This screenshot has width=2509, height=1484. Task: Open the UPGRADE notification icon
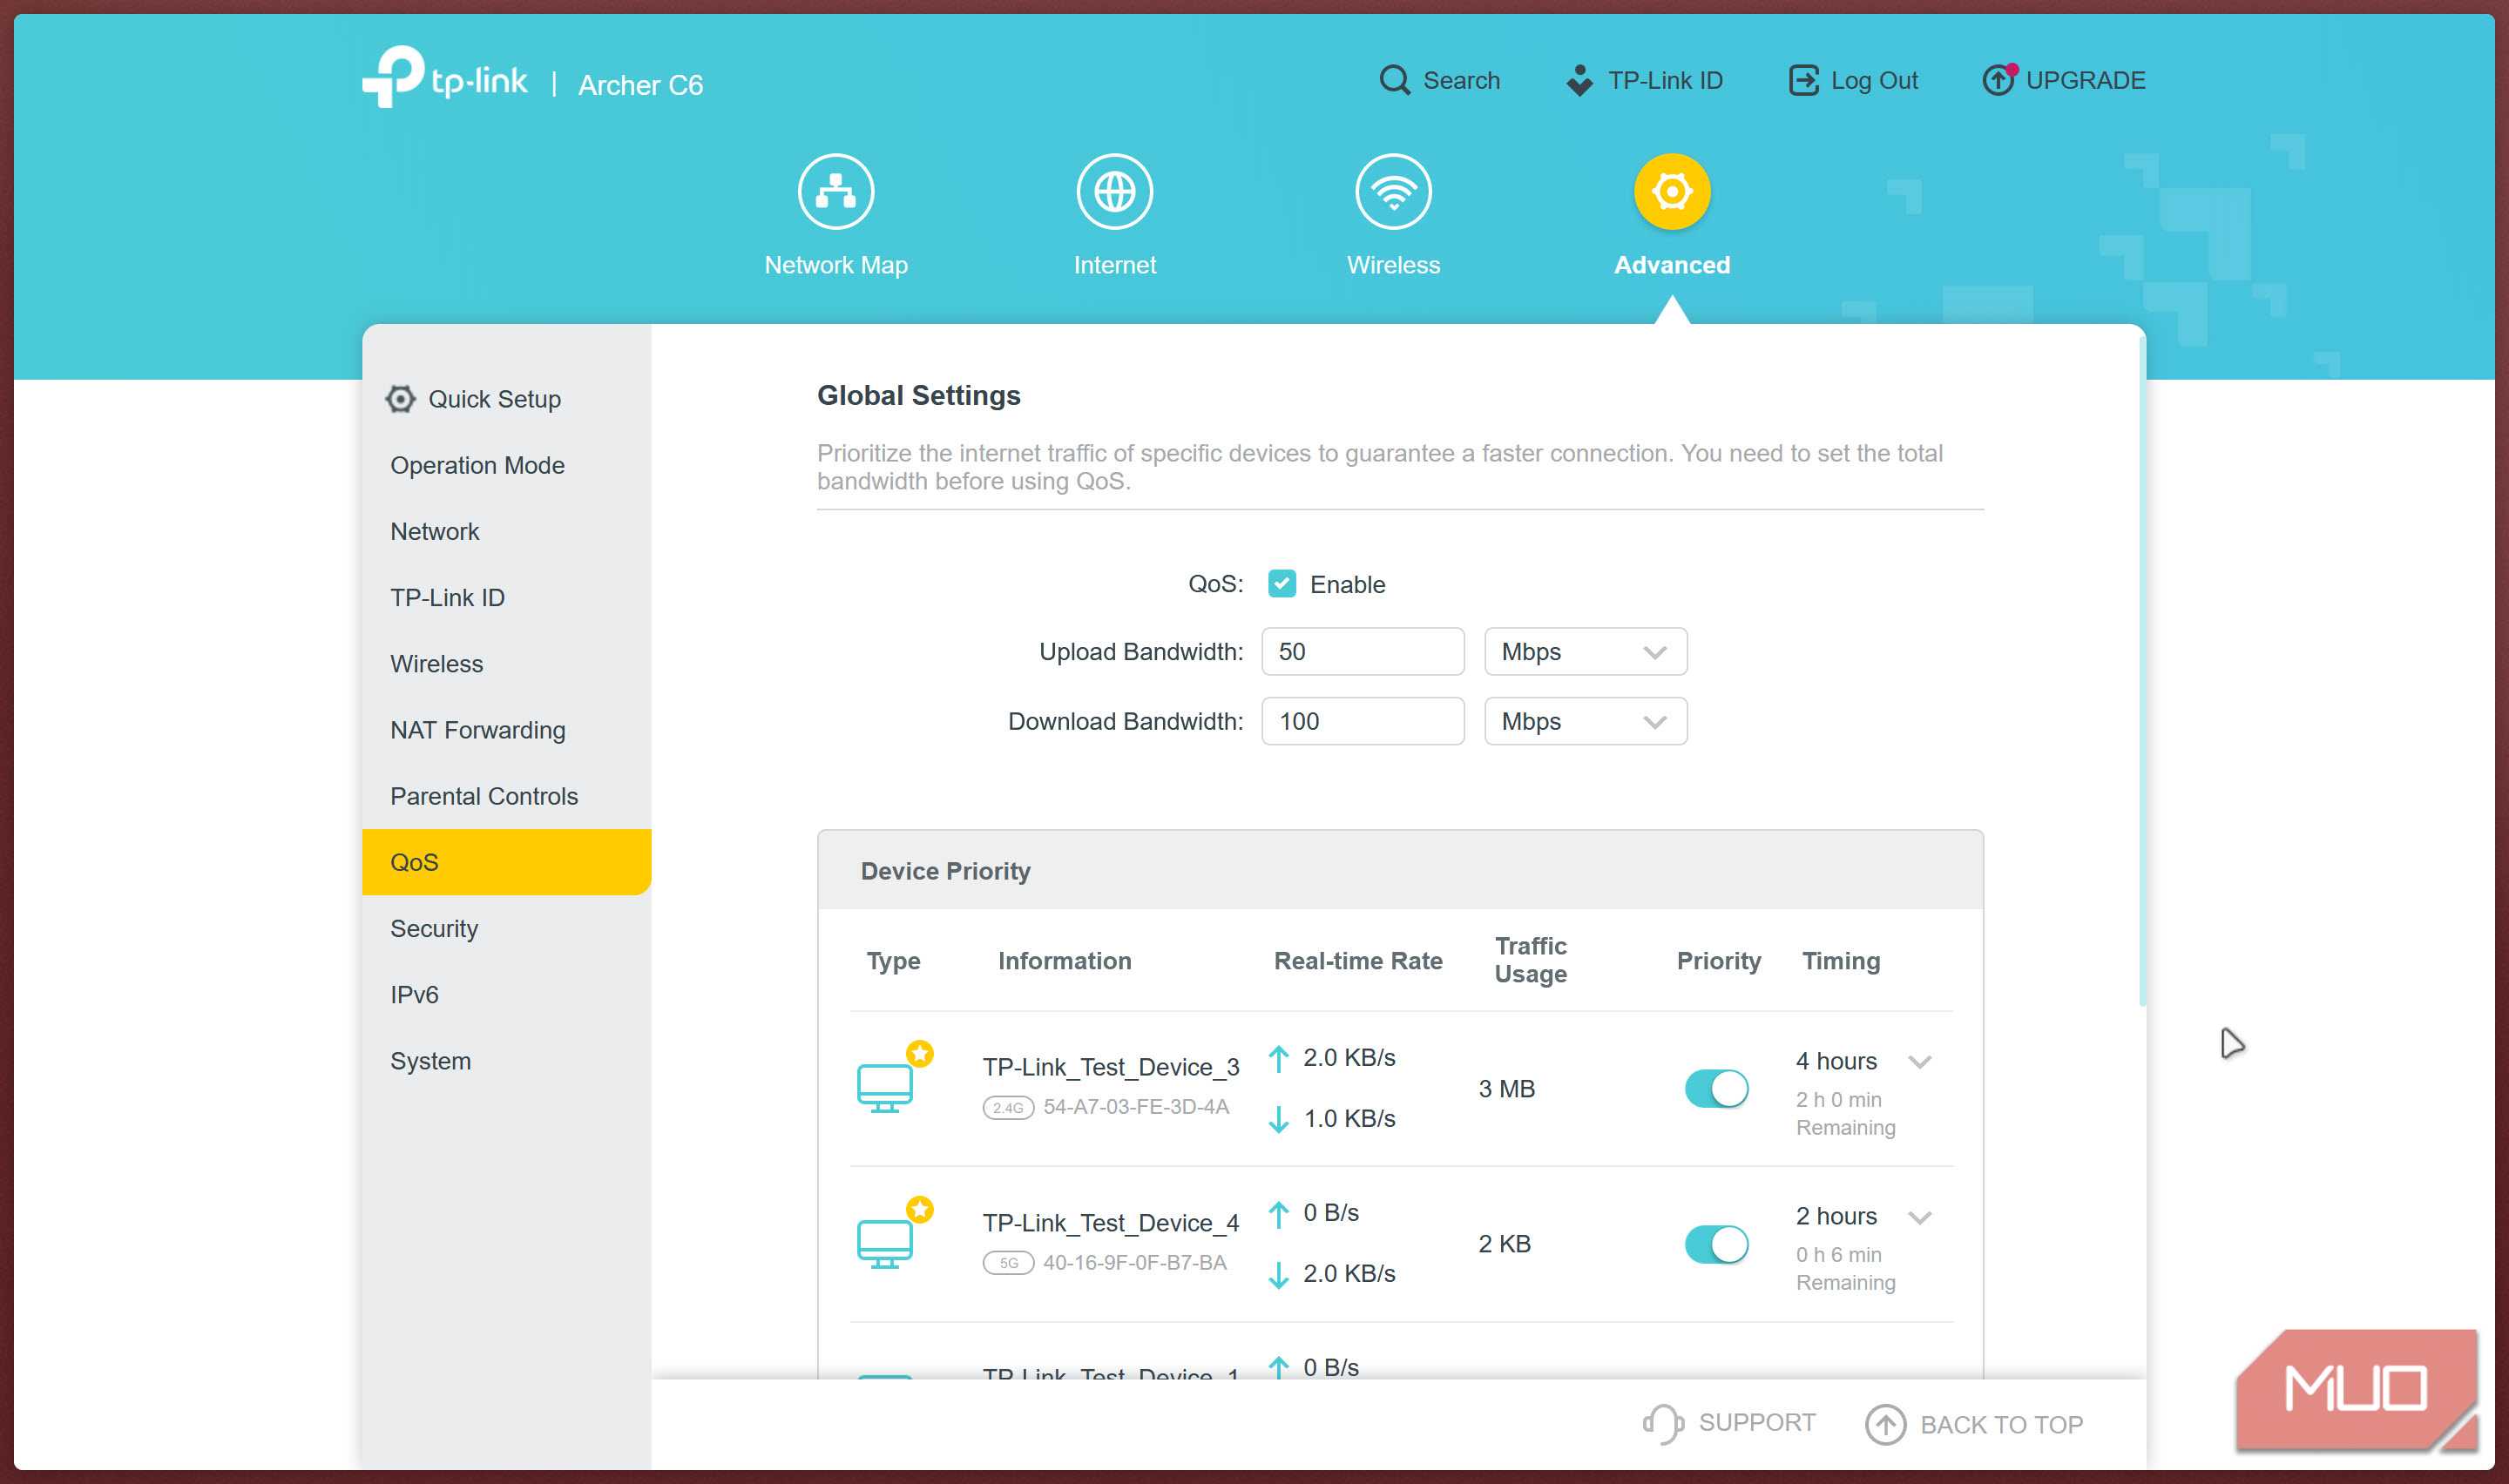point(1996,80)
